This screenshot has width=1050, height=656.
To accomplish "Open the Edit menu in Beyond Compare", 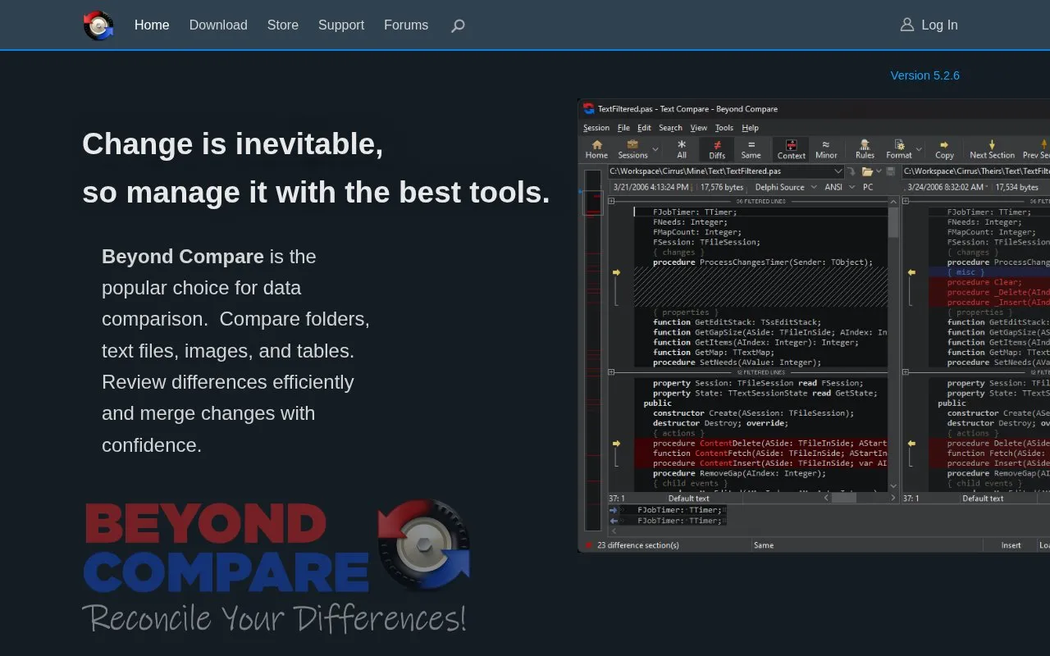I will tap(644, 128).
